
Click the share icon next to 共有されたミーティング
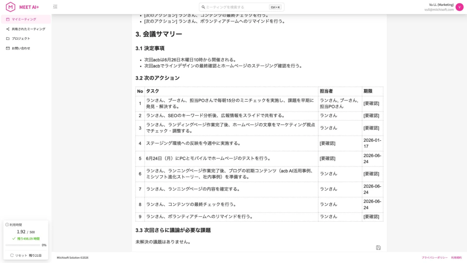(7, 28)
